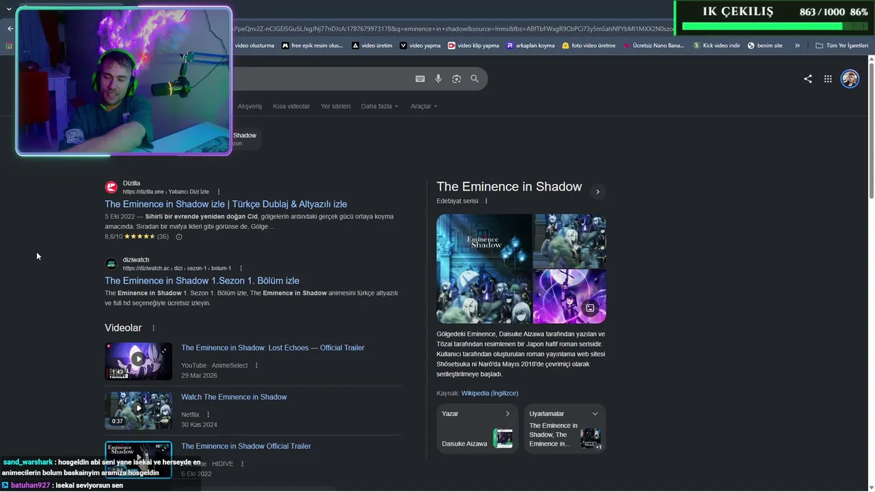875x492 pixels.
Task: Open the Watch The Eminence in Shadow link
Action: click(x=234, y=397)
